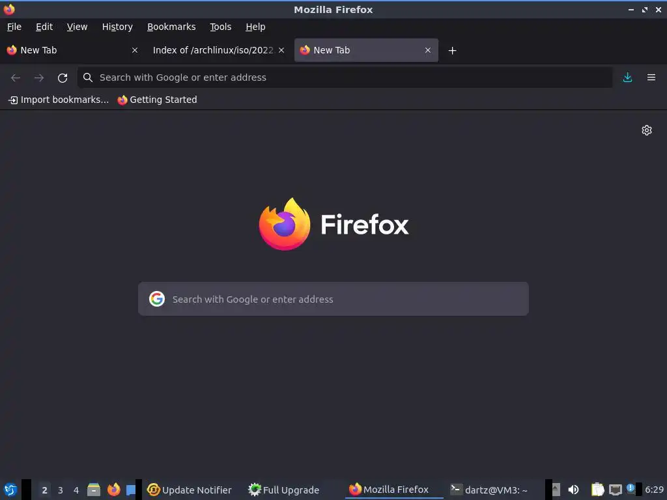Click the forward navigation arrow

pos(39,78)
